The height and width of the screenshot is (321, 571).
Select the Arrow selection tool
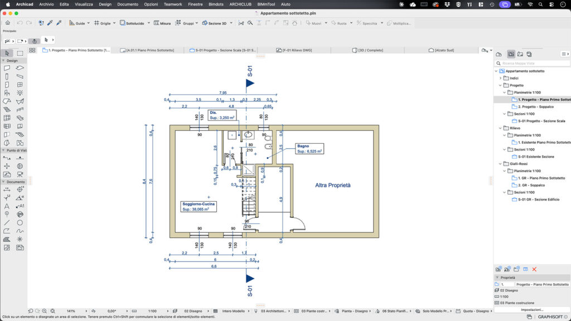pyautogui.click(x=7, y=53)
